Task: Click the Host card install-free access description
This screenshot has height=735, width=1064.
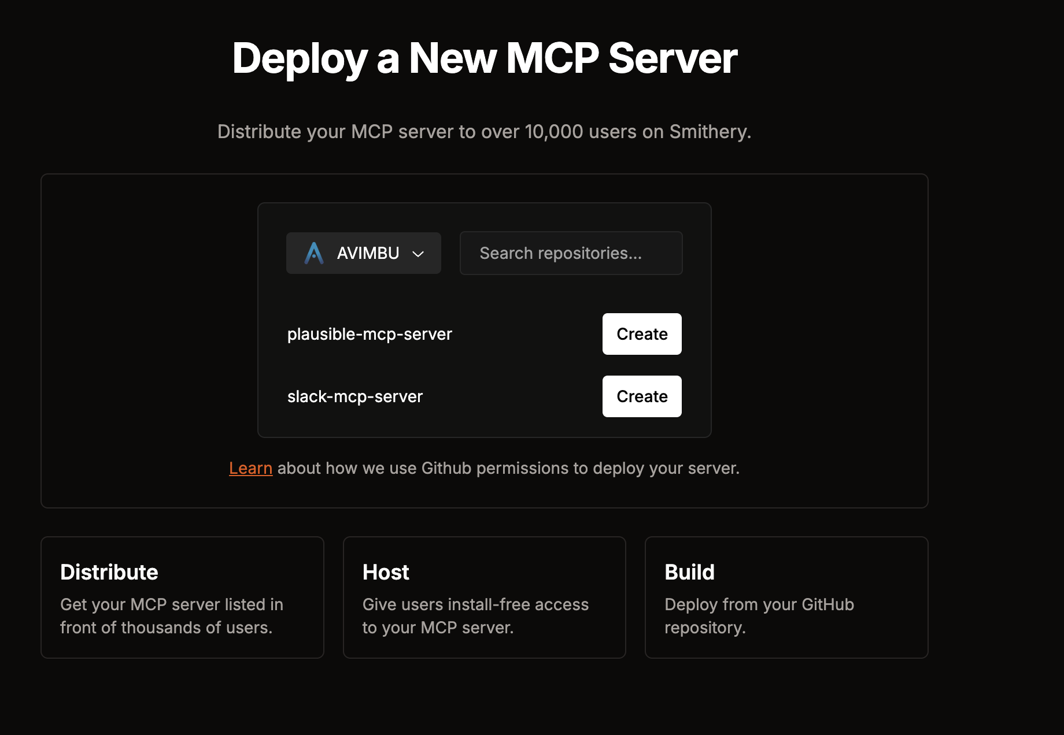Action: tap(475, 616)
